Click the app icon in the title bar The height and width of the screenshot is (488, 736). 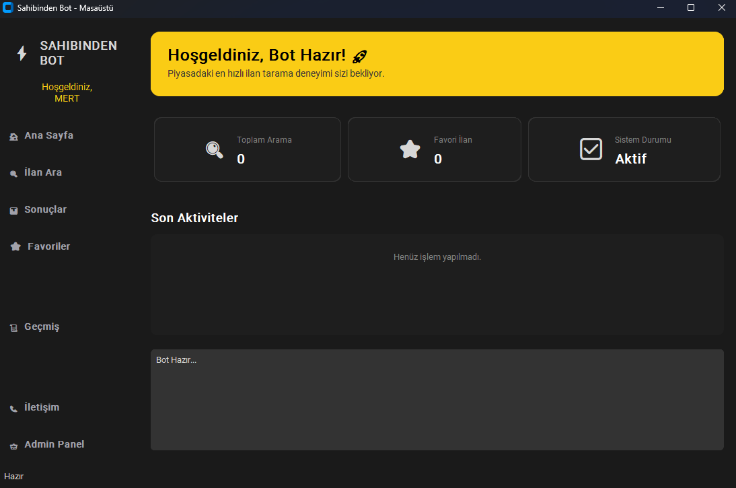[x=8, y=7]
